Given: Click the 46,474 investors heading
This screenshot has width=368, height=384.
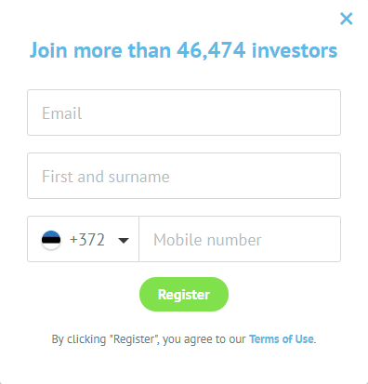Looking at the screenshot, I should tap(183, 50).
